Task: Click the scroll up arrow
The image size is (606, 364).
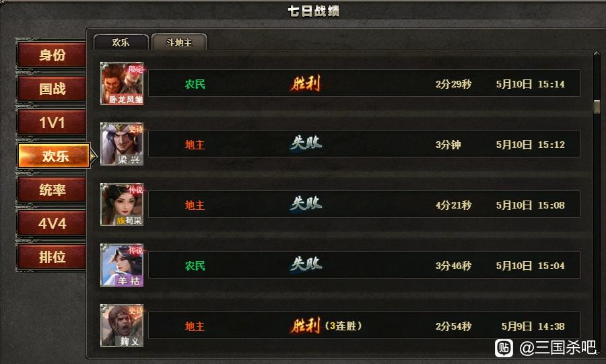Action: 597,53
